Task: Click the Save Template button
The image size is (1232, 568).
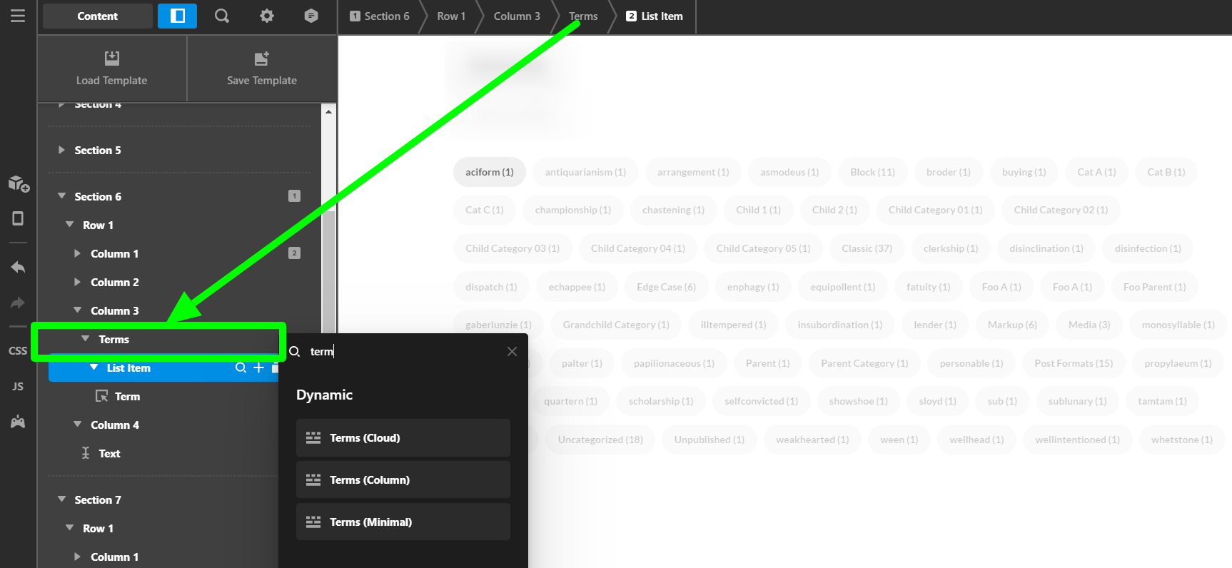Action: [261, 69]
